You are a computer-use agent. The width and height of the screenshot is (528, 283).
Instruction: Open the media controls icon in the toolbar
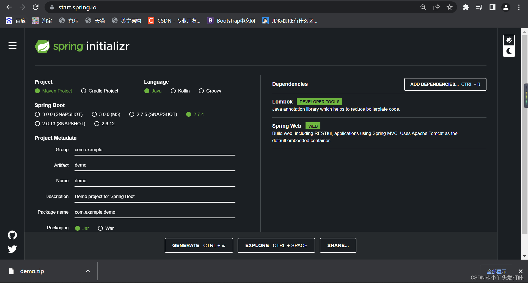click(x=479, y=7)
